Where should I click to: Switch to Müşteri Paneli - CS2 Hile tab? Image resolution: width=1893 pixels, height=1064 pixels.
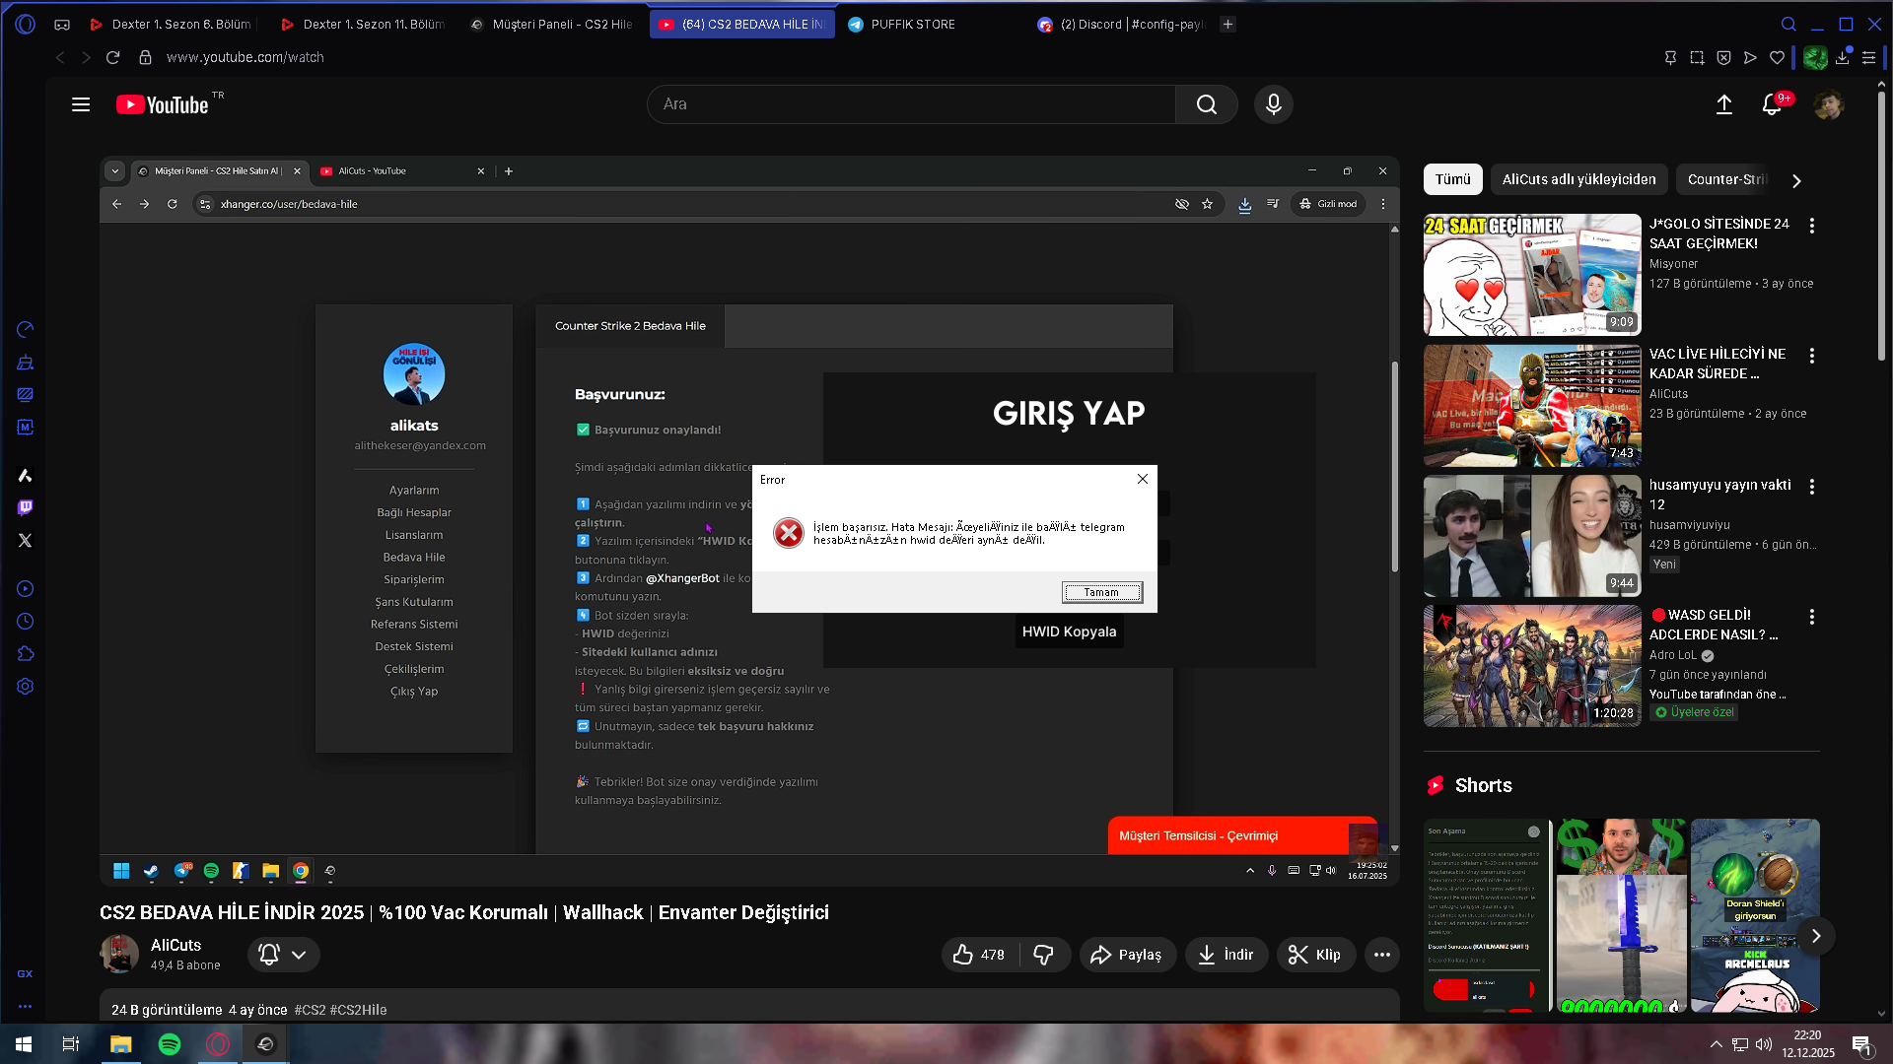551,24
